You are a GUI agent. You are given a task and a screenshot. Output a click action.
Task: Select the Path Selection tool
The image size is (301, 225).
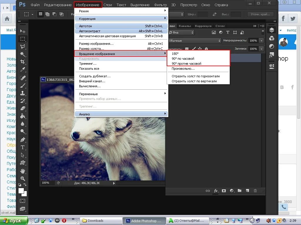tap(23, 155)
